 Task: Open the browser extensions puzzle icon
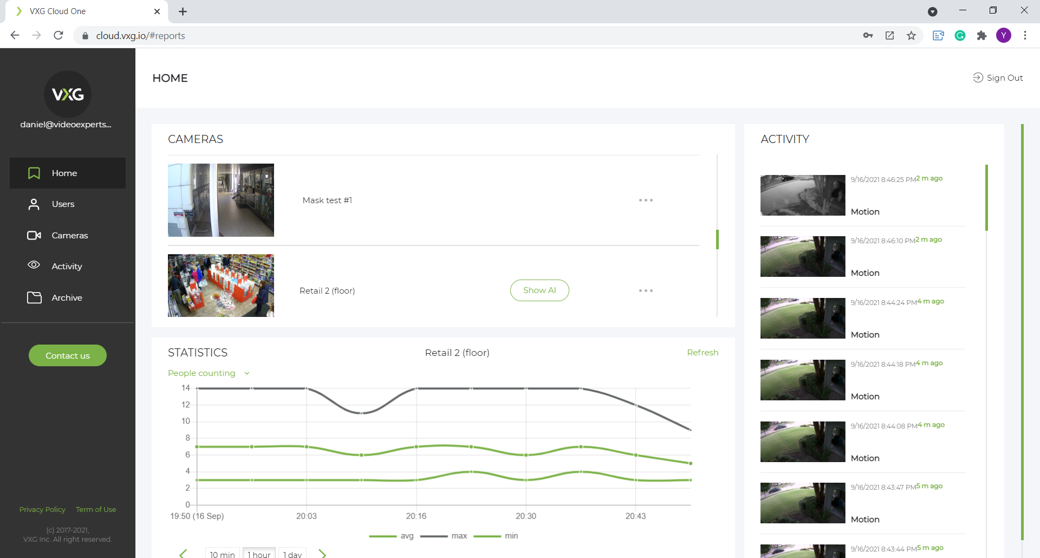981,36
